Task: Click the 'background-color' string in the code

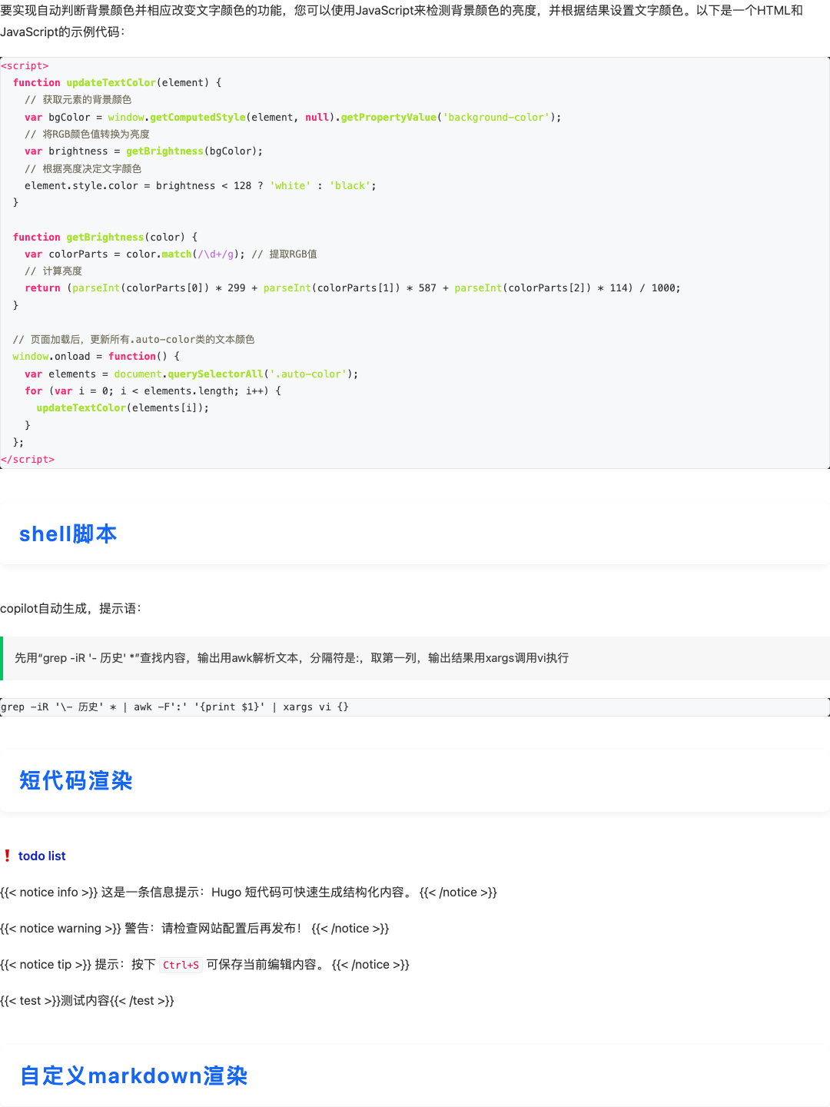Action: pyautogui.click(x=496, y=118)
